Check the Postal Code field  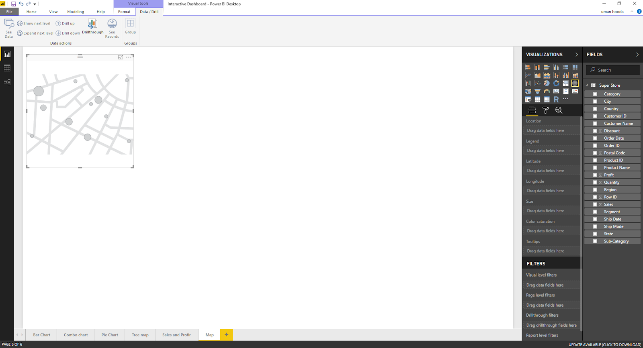pos(595,153)
